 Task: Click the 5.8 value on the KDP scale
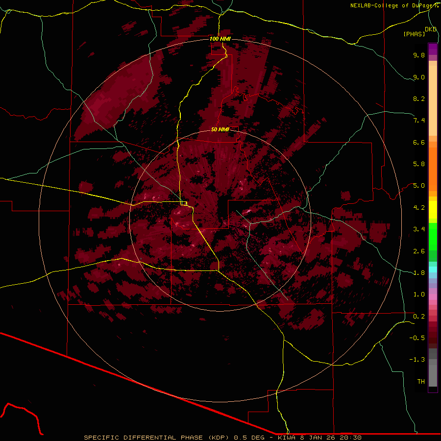(419, 164)
